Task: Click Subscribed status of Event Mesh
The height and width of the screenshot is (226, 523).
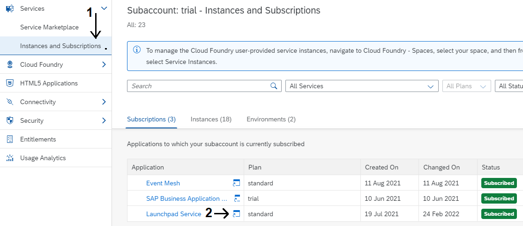Action: click(499, 183)
